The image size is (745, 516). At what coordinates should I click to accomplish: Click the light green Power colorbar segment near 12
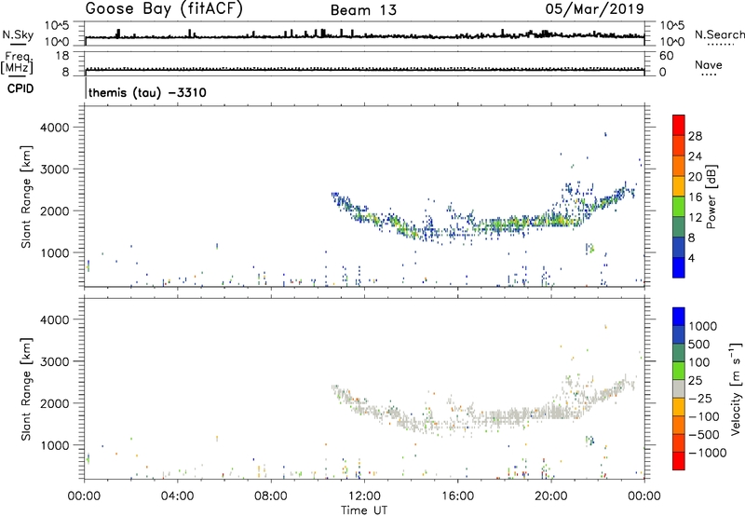point(679,206)
